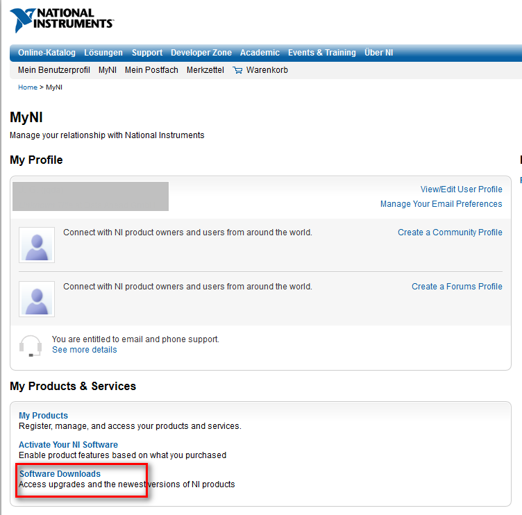Viewport: 522px width, 515px height.
Task: Open the Online-Katalog menu
Action: tap(47, 53)
